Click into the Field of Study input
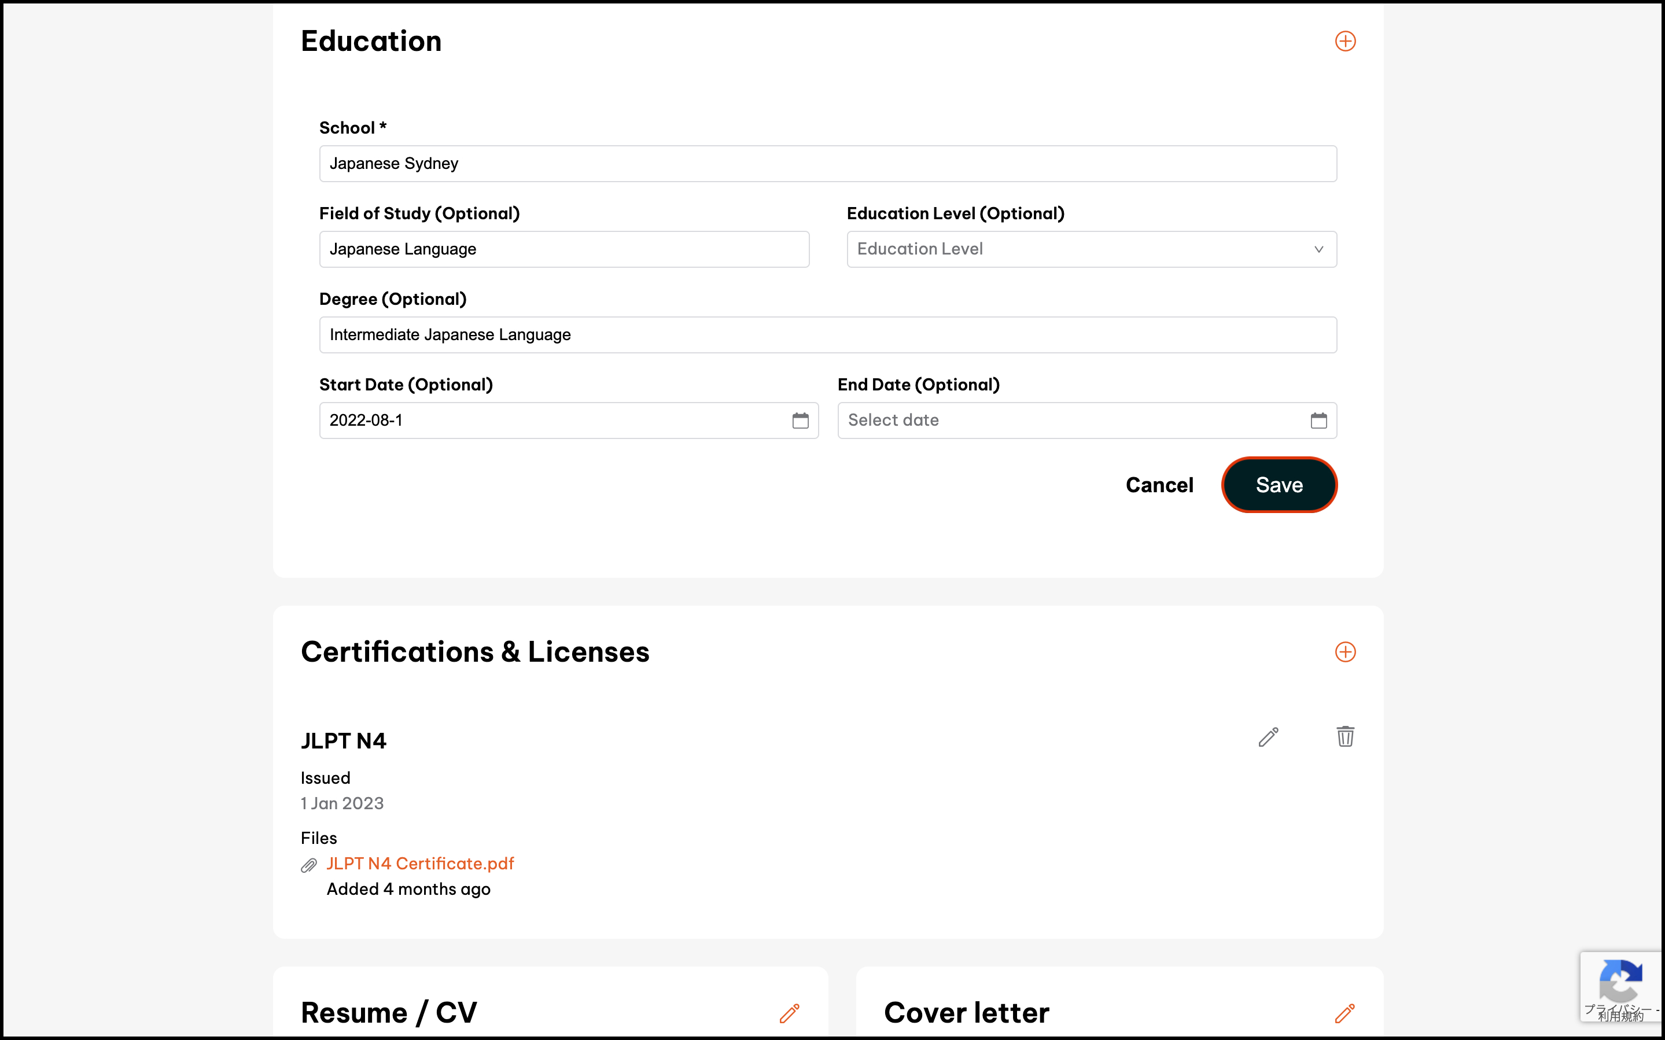 (563, 249)
